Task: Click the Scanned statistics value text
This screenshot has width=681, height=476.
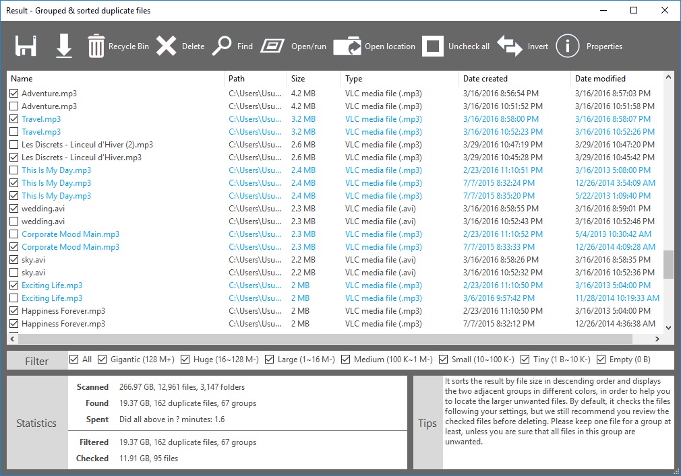Action: click(182, 387)
